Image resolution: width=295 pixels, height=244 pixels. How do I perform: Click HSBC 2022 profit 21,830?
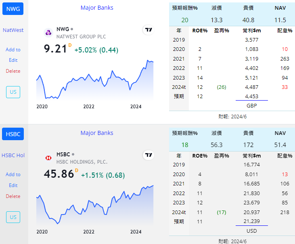[x=251, y=194]
